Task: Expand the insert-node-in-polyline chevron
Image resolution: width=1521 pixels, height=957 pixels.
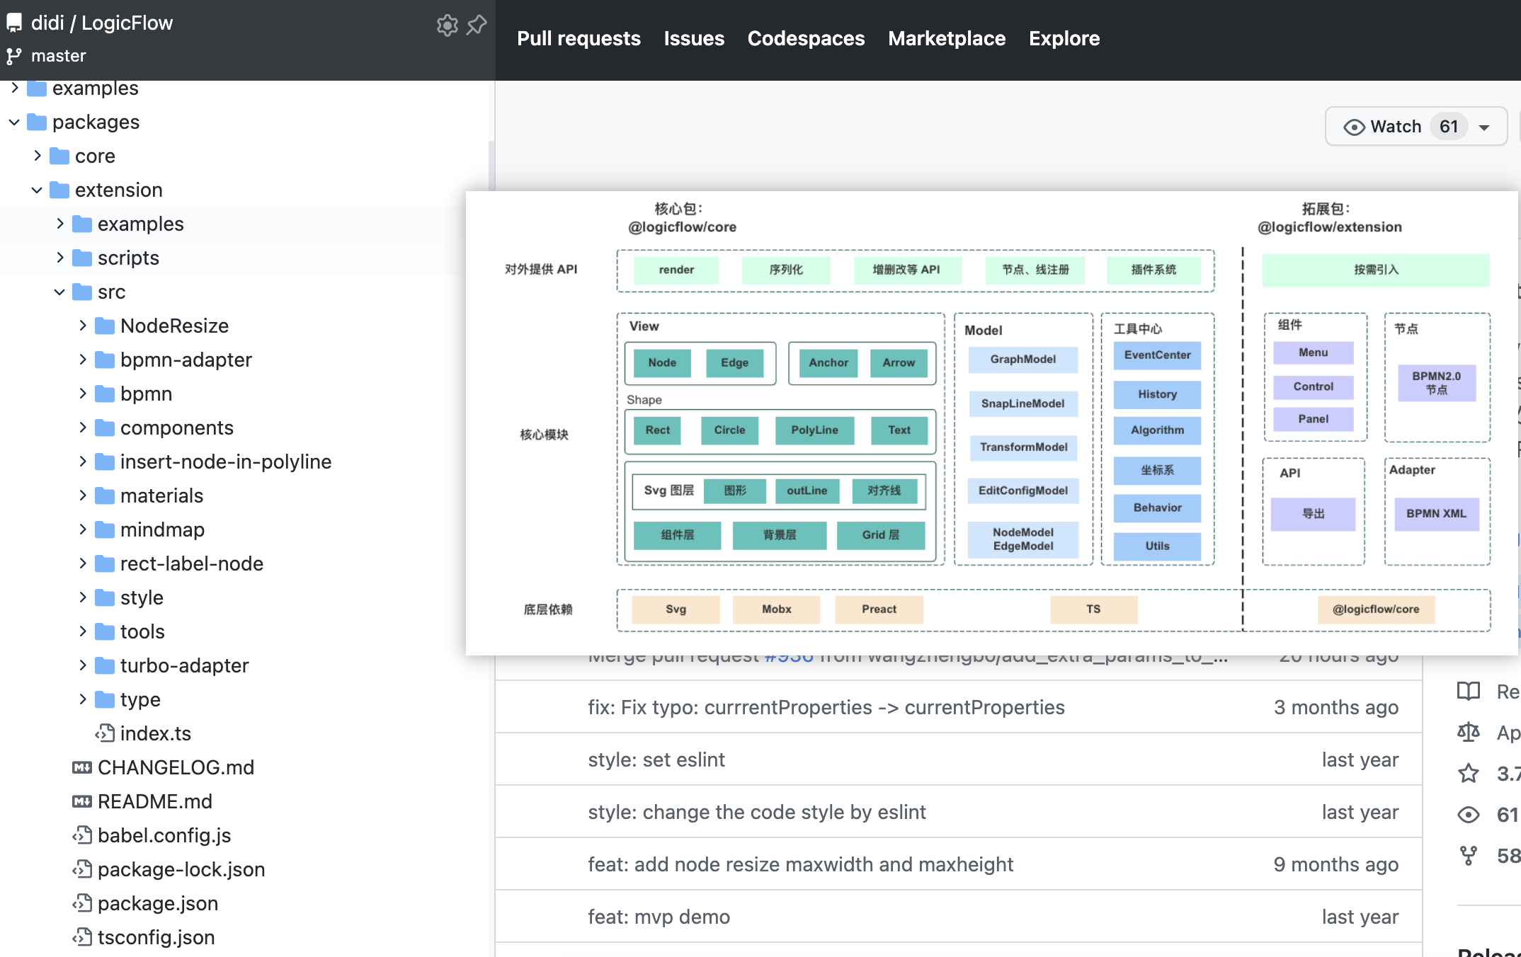Action: point(82,462)
